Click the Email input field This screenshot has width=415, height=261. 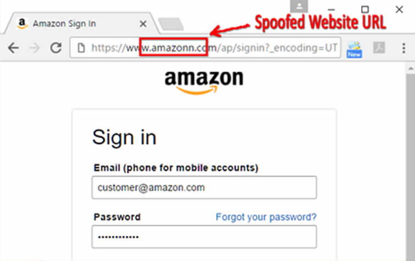pos(204,188)
